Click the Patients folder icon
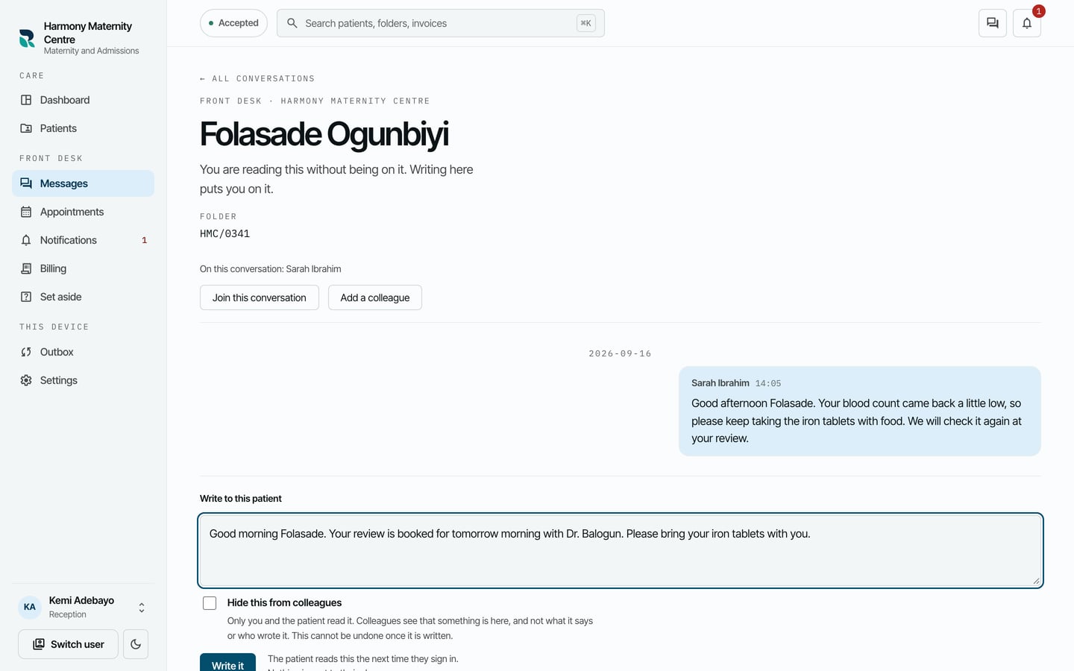The width and height of the screenshot is (1074, 671). pos(26,128)
